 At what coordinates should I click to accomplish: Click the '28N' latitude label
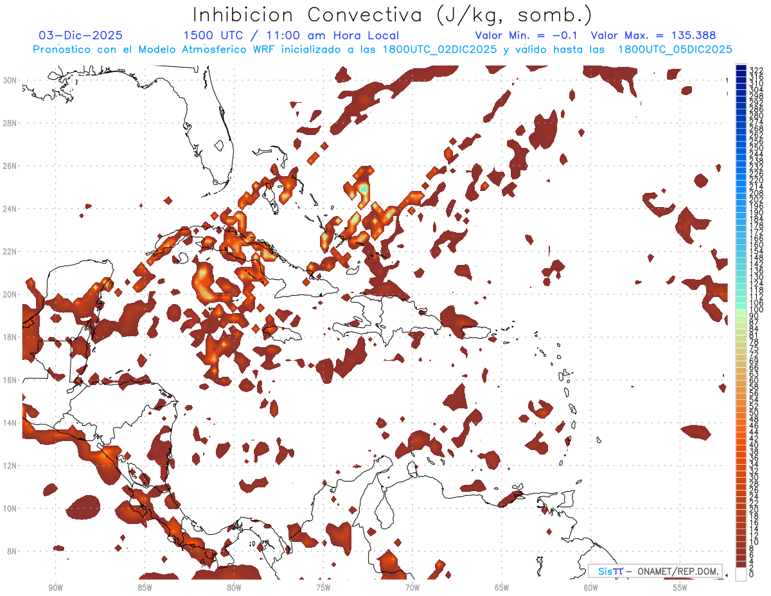(11, 123)
